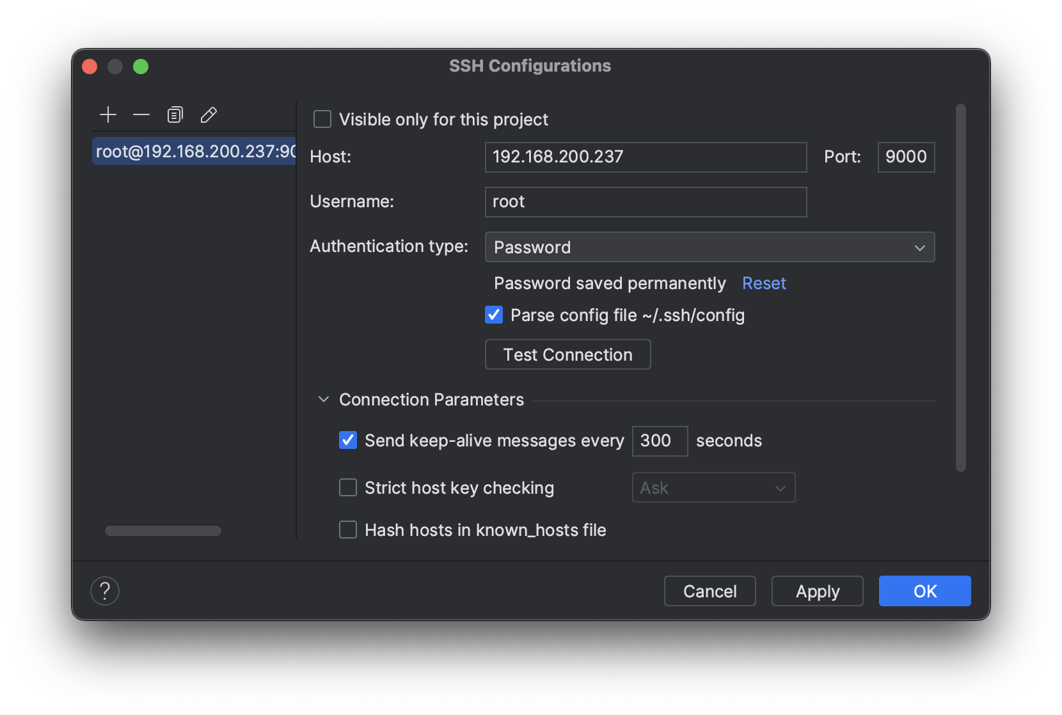Click the Reset password link
This screenshot has width=1062, height=715.
tap(764, 283)
